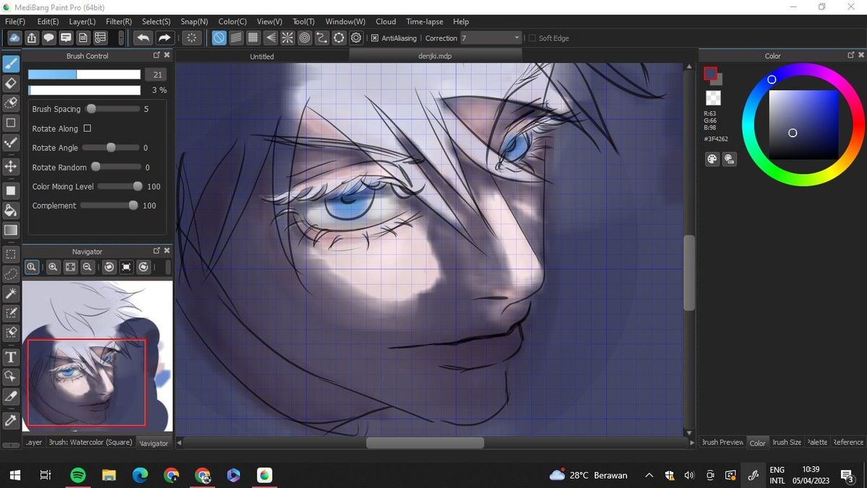Open the Layer menu
Screen dimensions: 867x488
(82, 22)
